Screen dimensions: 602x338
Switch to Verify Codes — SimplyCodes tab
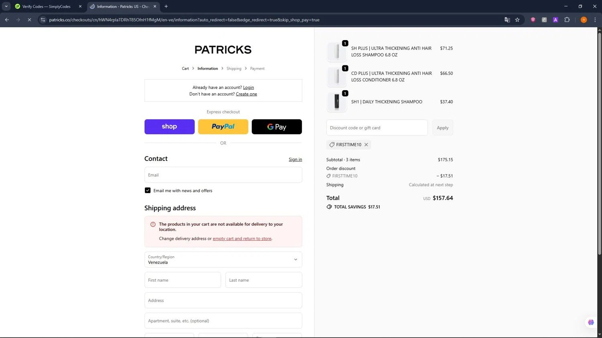[47, 6]
